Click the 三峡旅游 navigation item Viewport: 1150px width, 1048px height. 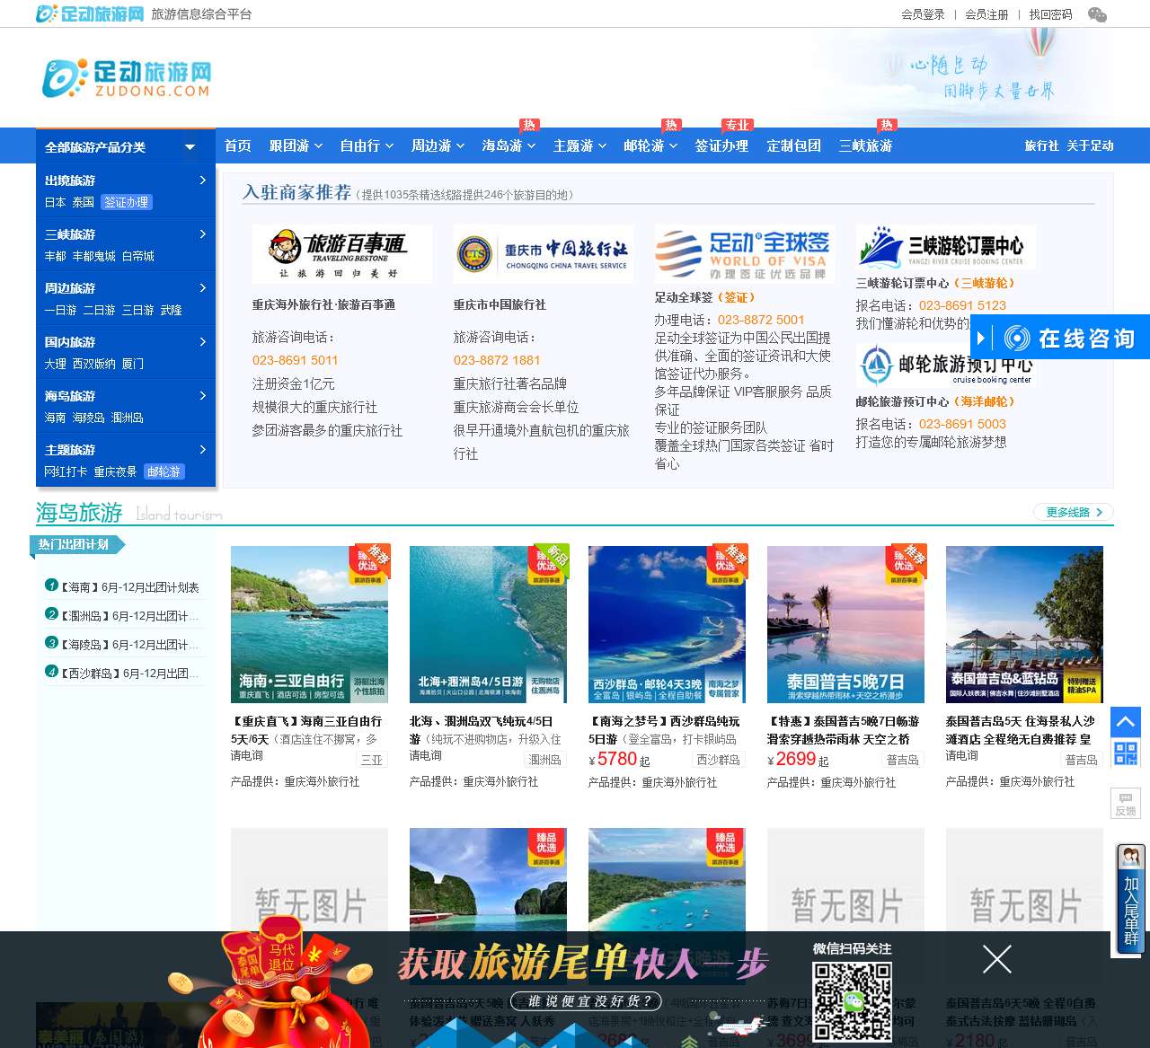tap(865, 145)
